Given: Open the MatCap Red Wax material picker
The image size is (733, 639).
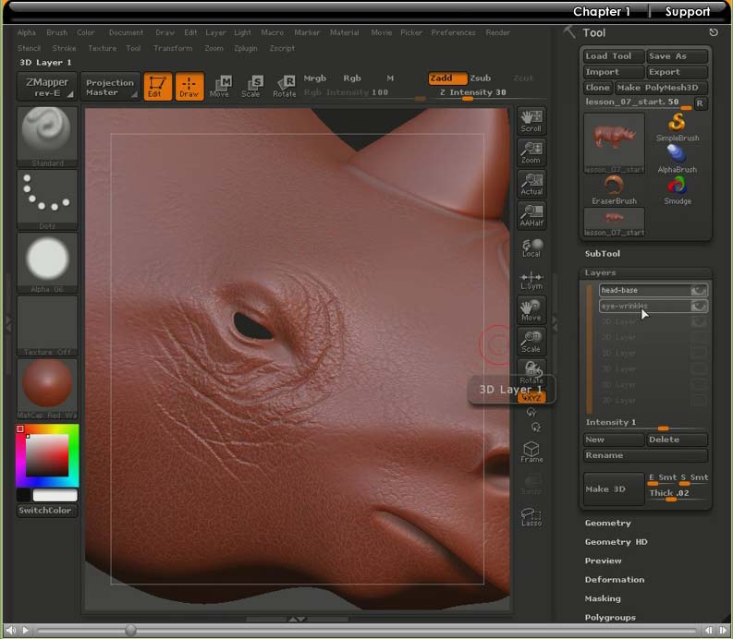Looking at the screenshot, I should [x=47, y=389].
